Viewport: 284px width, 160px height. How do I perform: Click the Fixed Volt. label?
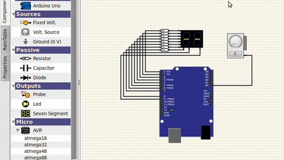pyautogui.click(x=44, y=23)
